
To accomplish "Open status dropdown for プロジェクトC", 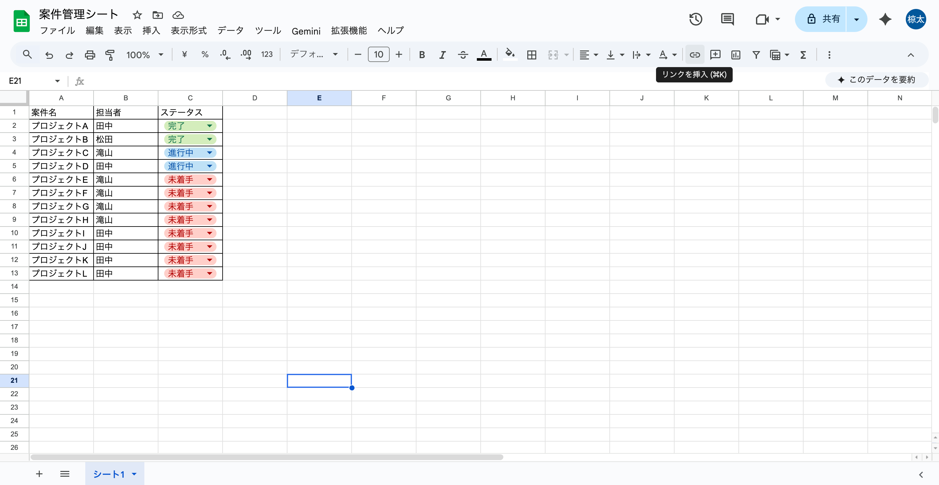I will (x=210, y=153).
